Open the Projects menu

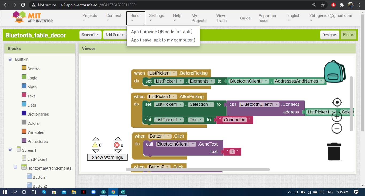90,18
